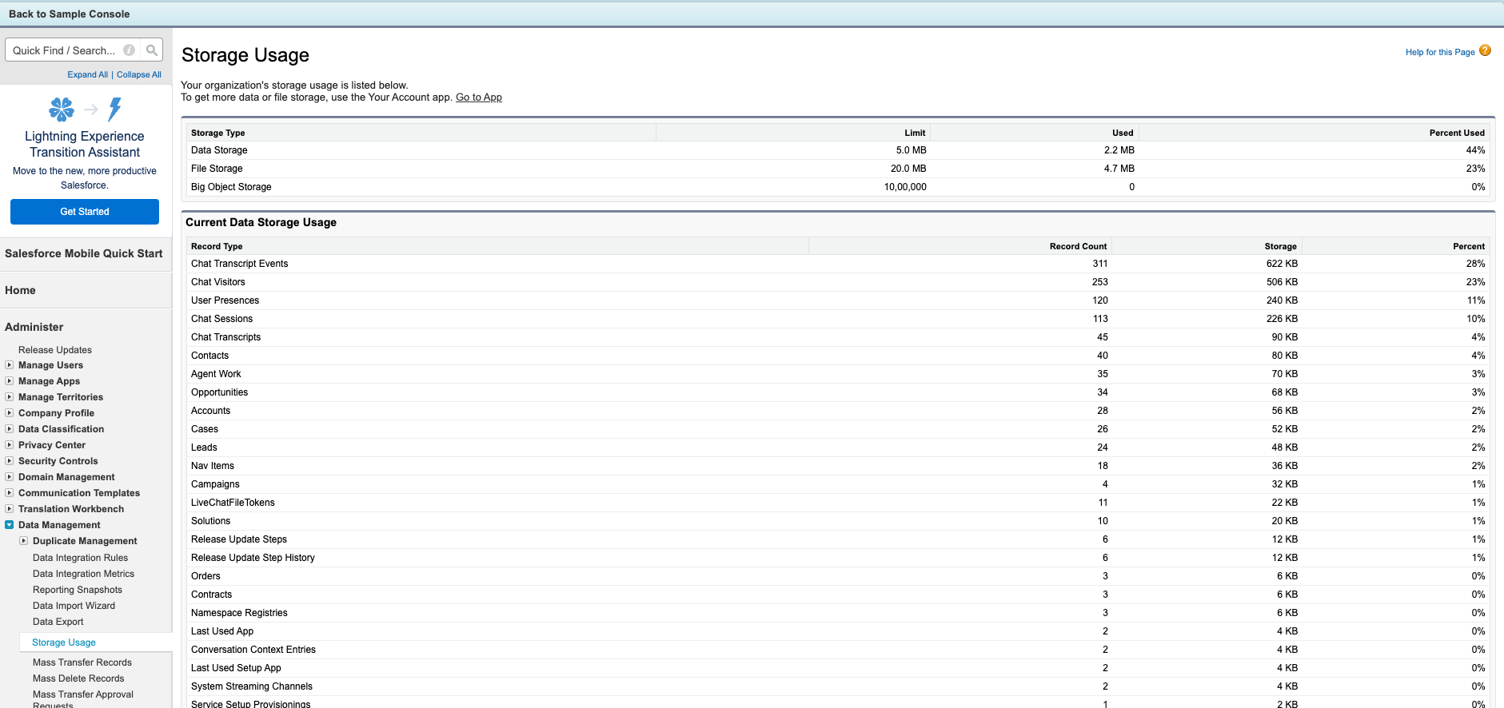Open the Go to App link

479,97
